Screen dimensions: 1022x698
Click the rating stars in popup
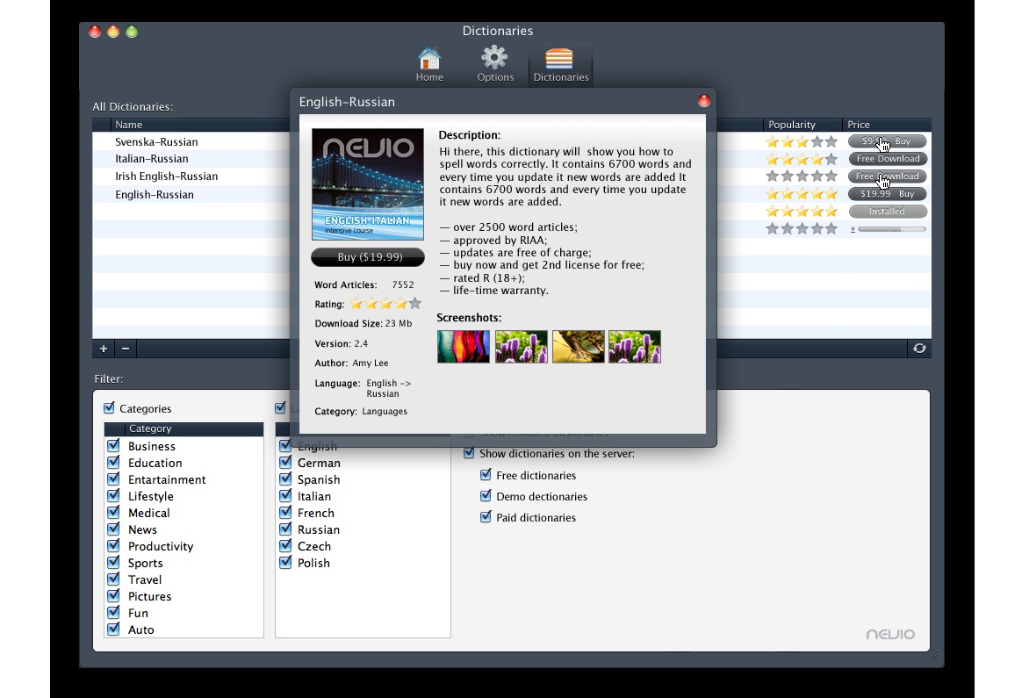(385, 304)
